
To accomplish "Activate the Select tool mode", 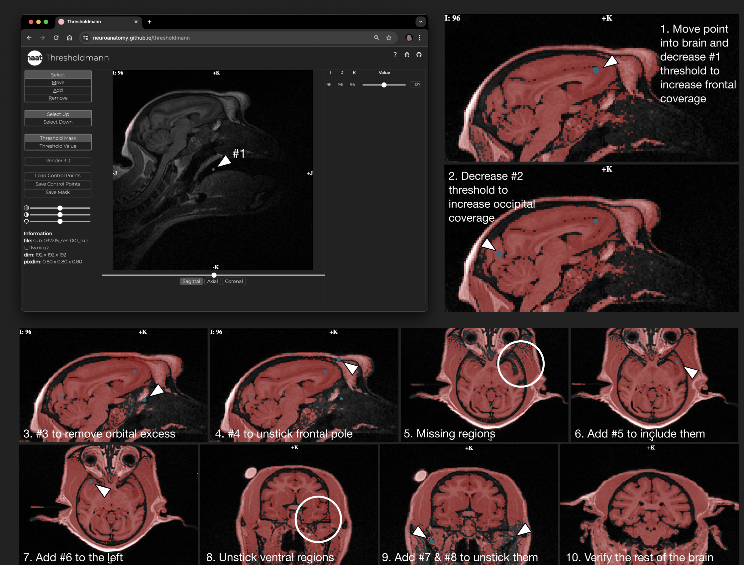I will pos(58,75).
